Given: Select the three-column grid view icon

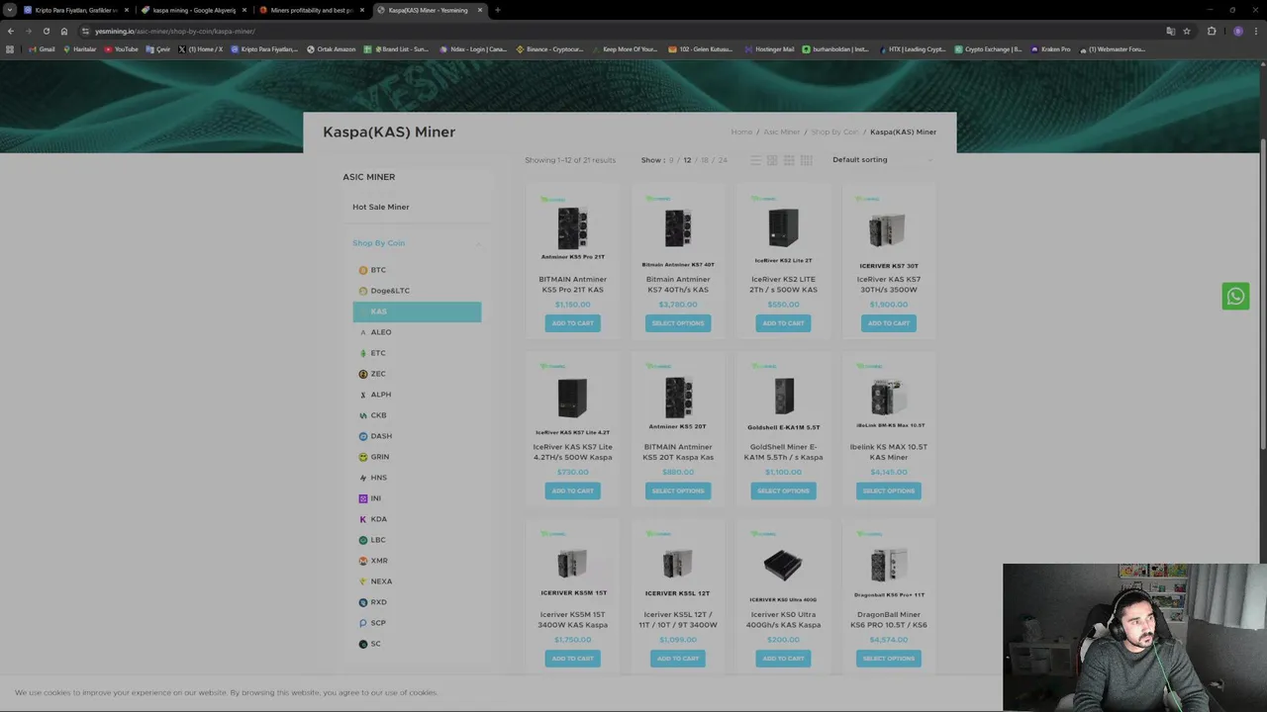Looking at the screenshot, I should tap(789, 160).
